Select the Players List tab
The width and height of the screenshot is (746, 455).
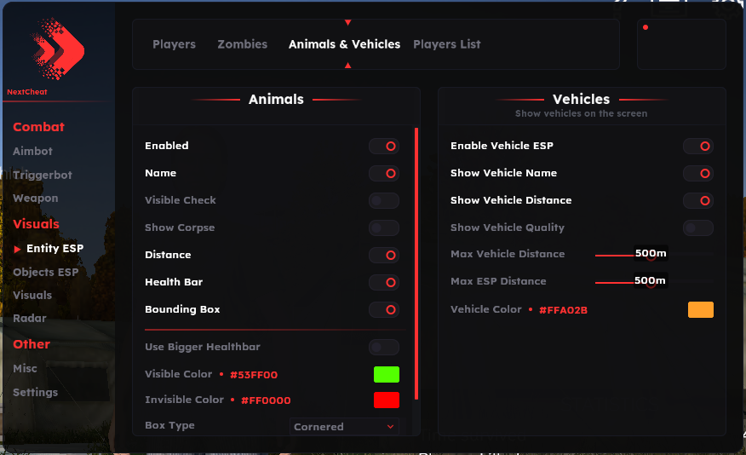(x=447, y=44)
